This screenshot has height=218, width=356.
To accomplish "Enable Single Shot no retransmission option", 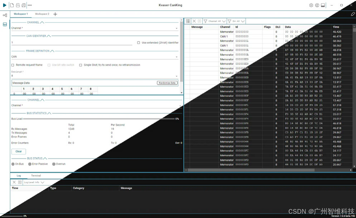I will (80, 65).
